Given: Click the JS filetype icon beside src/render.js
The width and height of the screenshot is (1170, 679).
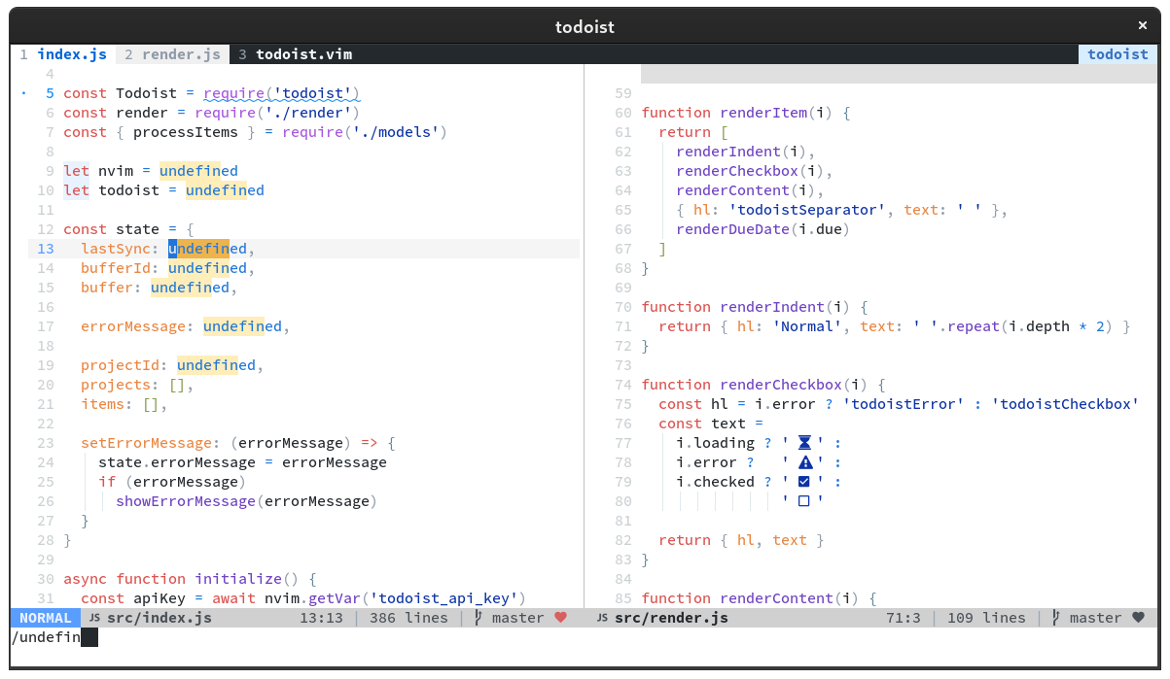Looking at the screenshot, I should [602, 618].
